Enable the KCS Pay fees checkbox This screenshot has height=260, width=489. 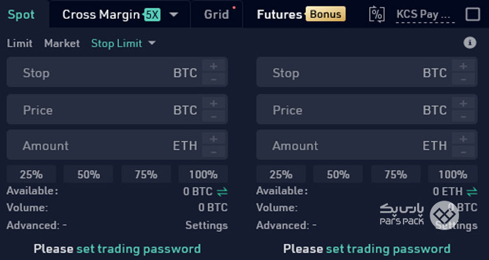(x=473, y=14)
